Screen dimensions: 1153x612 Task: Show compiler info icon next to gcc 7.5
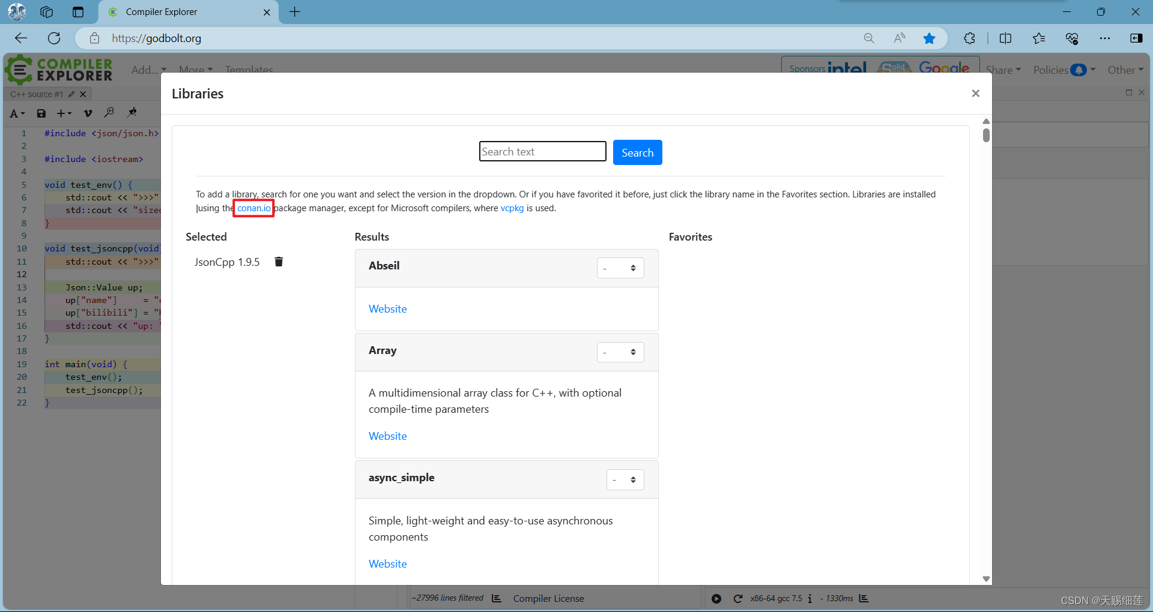pyautogui.click(x=810, y=599)
